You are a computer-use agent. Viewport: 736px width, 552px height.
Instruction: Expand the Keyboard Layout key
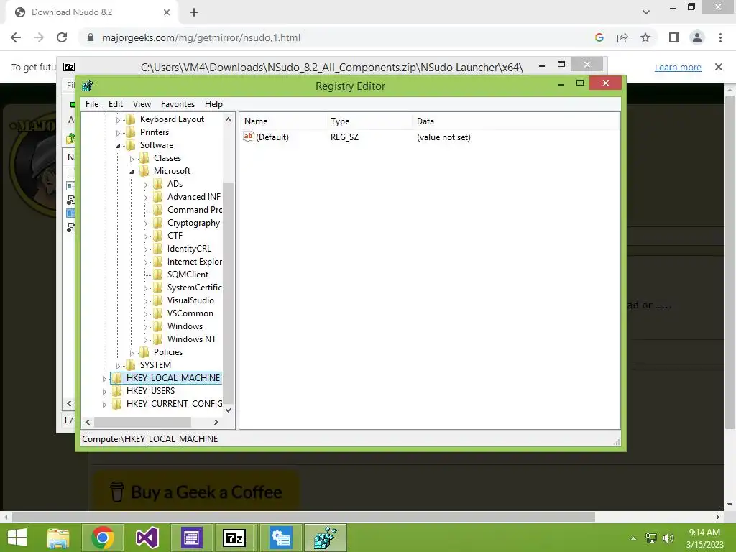coord(118,120)
